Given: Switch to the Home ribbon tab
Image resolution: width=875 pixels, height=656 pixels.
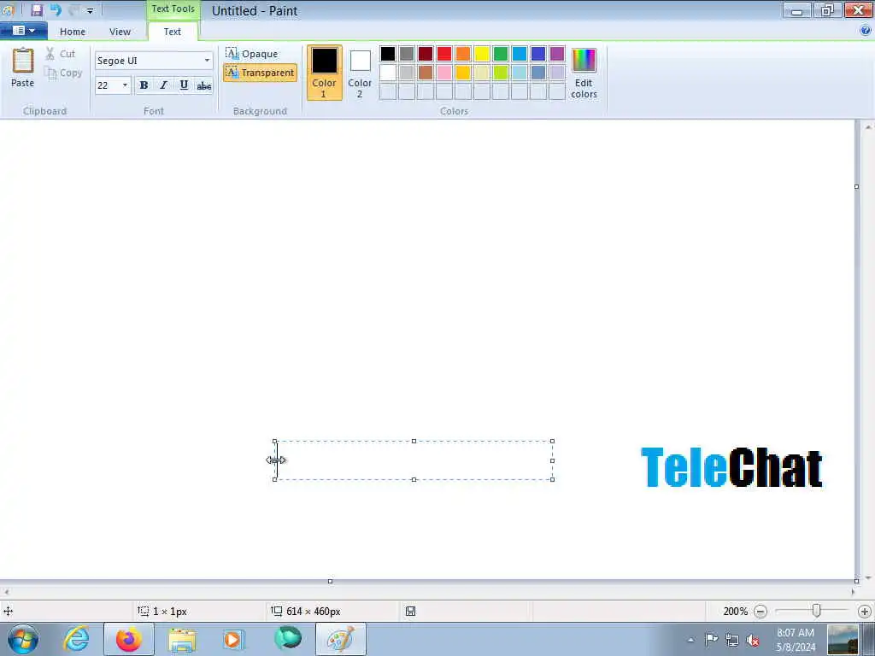Looking at the screenshot, I should [x=73, y=32].
